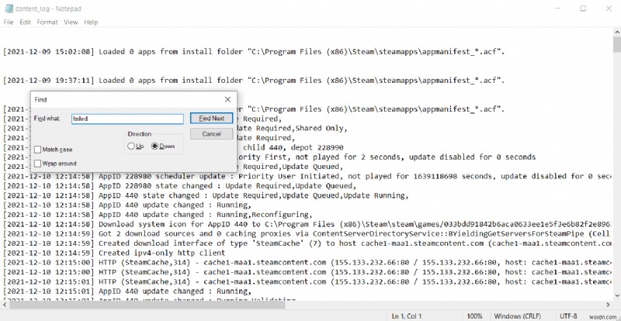Select the Down direction radio button
The height and width of the screenshot is (321, 621).
[154, 147]
